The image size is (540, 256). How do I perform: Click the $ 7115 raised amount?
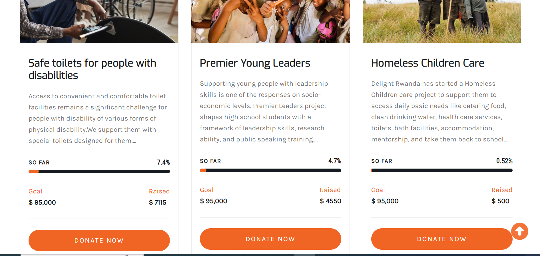pos(158,203)
